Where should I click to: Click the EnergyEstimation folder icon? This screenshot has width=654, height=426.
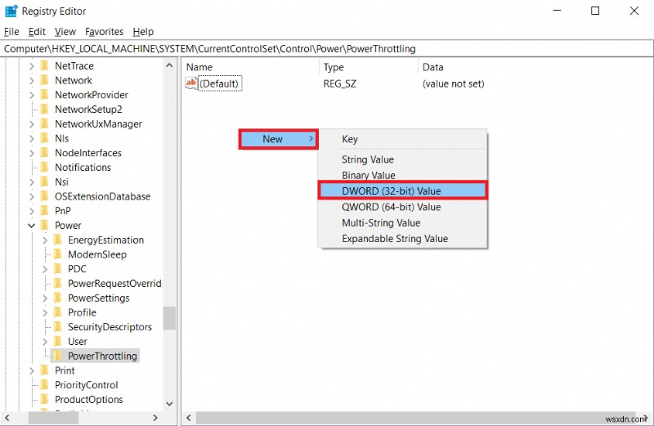pyautogui.click(x=58, y=240)
